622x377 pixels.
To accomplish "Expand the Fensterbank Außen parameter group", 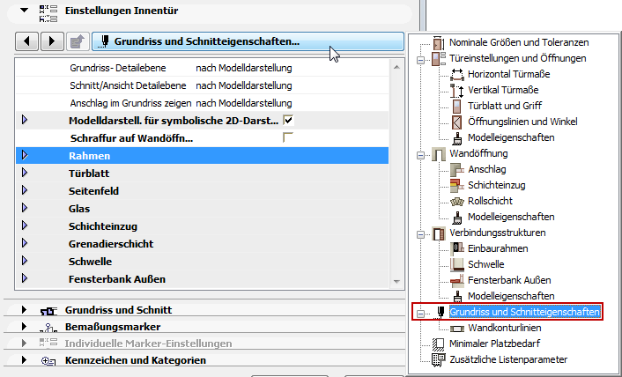I will point(25,278).
